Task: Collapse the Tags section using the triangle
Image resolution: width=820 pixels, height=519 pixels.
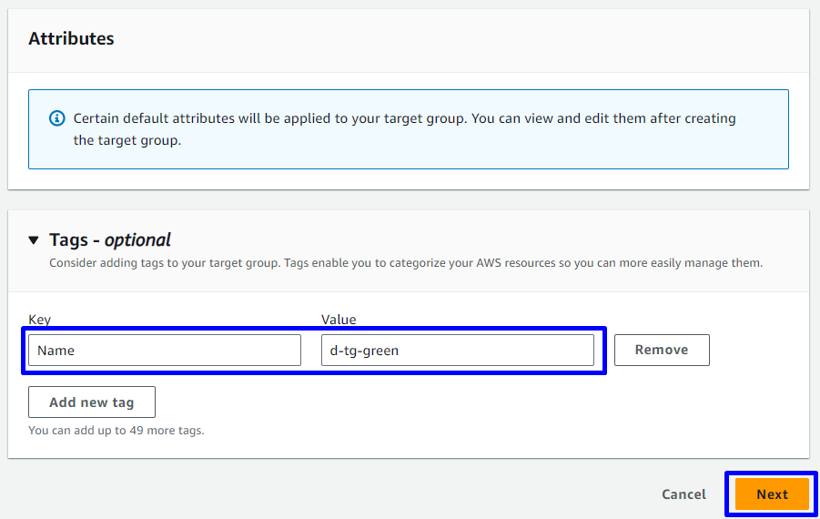Action: (x=34, y=240)
